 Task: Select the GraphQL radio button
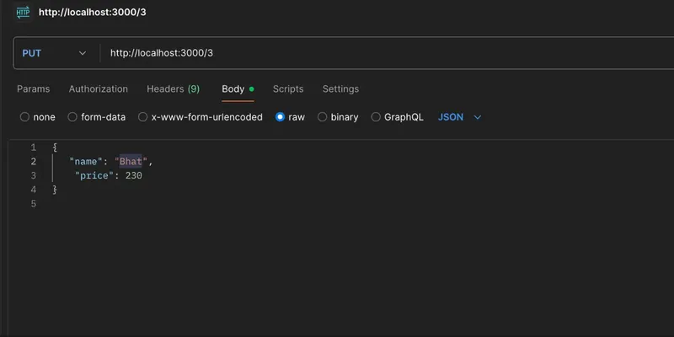(376, 117)
